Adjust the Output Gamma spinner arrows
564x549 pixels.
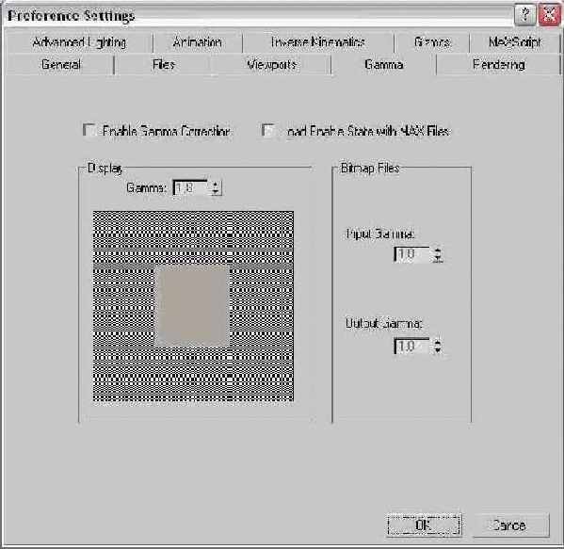click(438, 347)
